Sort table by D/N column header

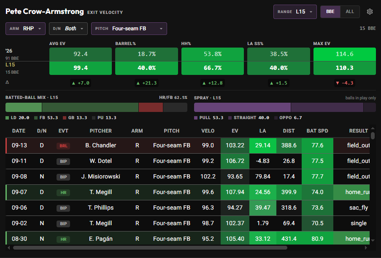pyautogui.click(x=42, y=131)
